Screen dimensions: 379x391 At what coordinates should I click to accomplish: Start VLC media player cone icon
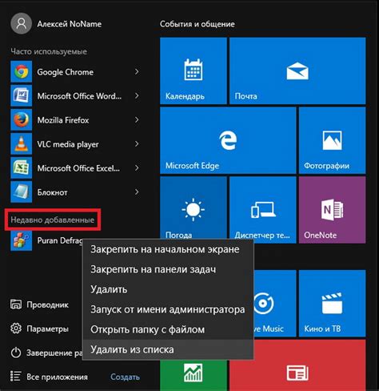[x=21, y=143]
